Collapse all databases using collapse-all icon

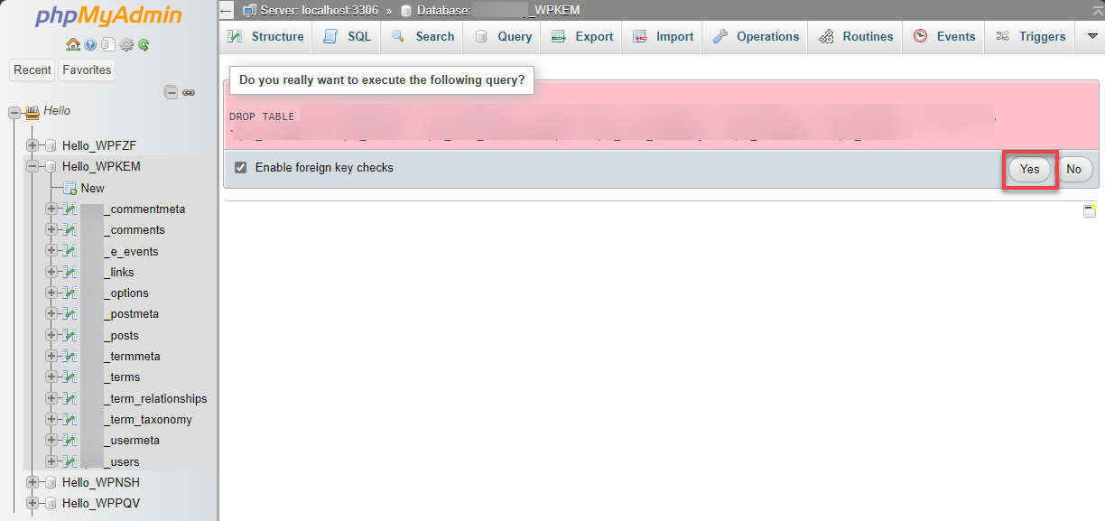point(171,92)
